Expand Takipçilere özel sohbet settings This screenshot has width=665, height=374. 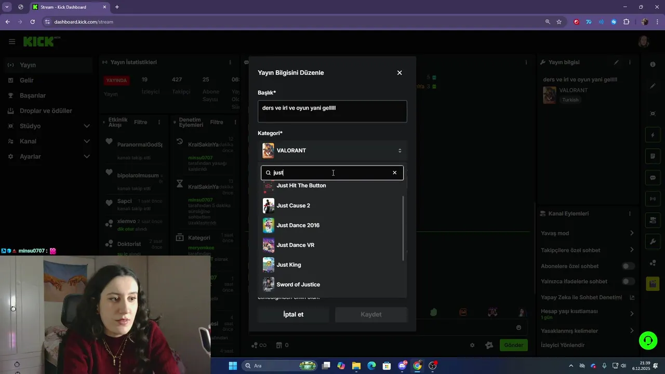coord(587,250)
